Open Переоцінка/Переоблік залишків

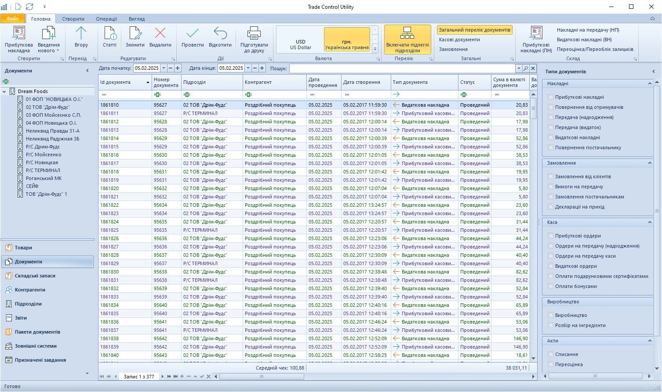click(x=595, y=49)
